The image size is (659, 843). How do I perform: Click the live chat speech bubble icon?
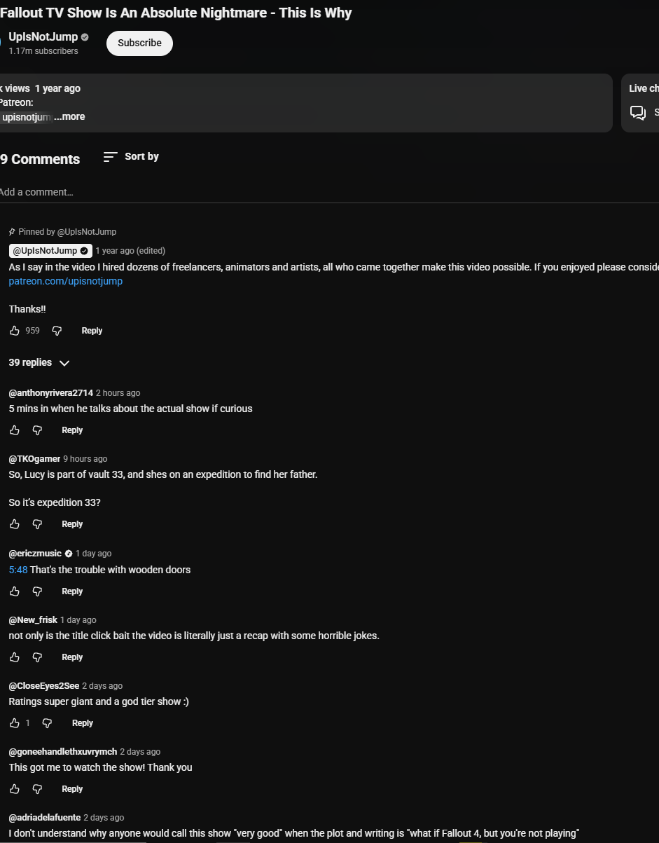coord(637,112)
